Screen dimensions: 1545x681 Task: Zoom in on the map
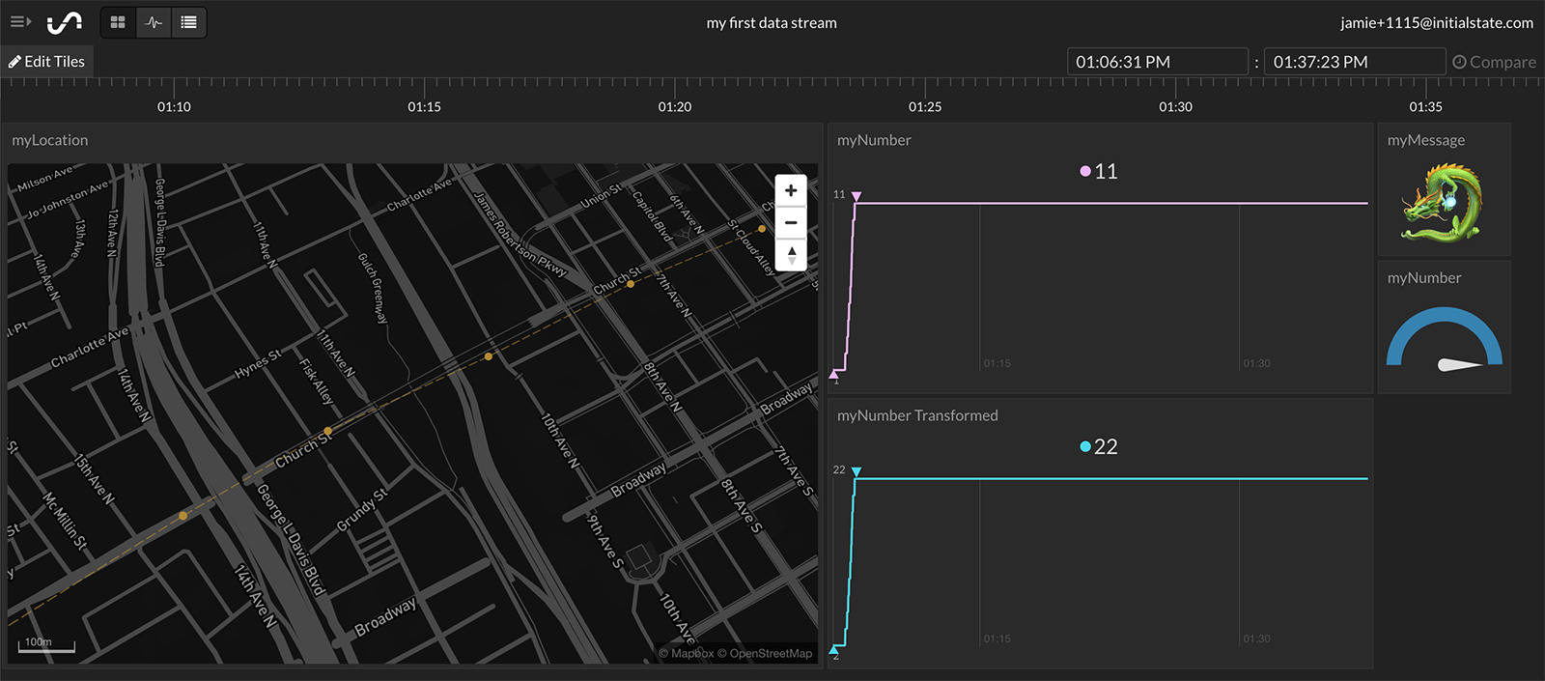click(791, 190)
